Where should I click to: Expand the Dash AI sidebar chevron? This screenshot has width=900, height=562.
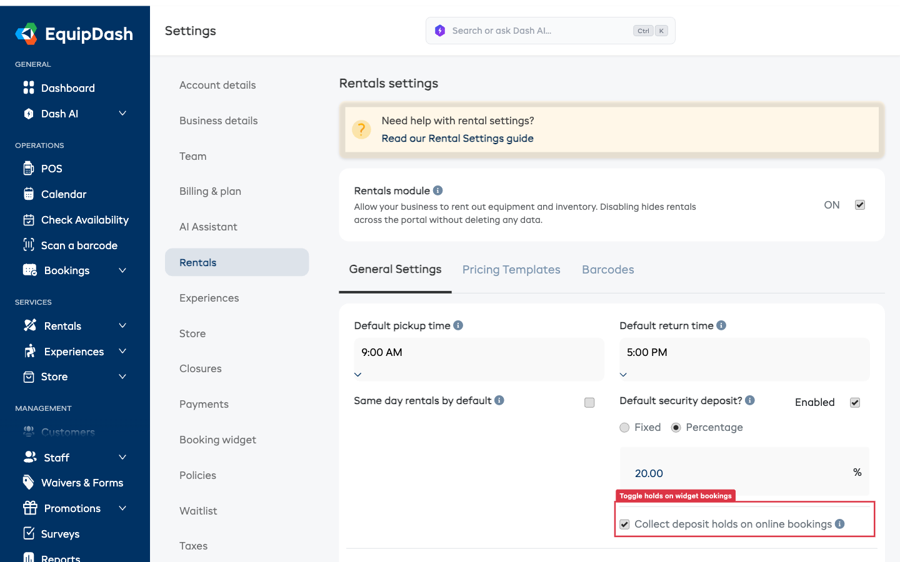[x=122, y=113]
